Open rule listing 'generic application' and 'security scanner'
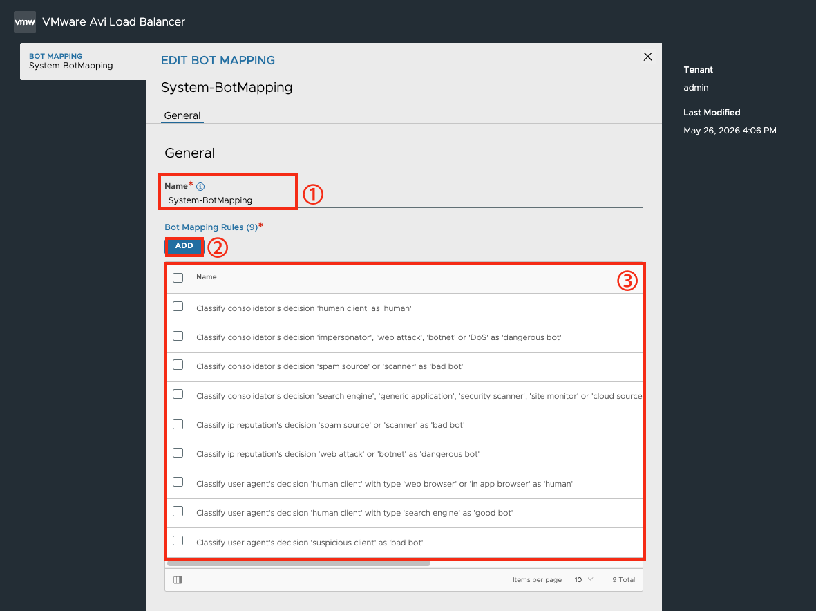The height and width of the screenshot is (611, 816). 419,396
